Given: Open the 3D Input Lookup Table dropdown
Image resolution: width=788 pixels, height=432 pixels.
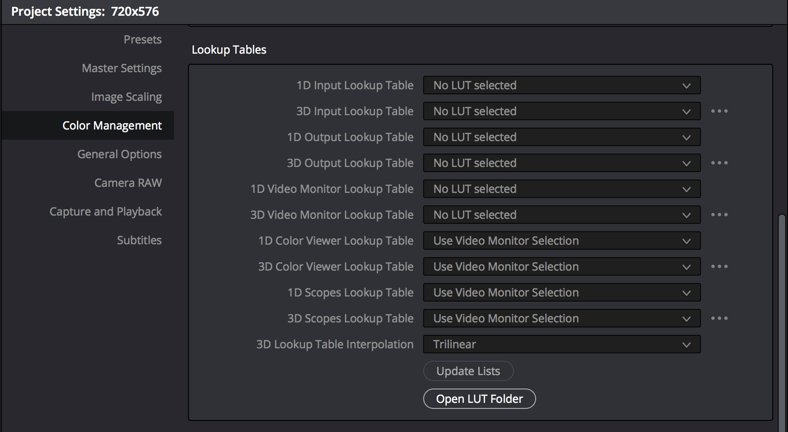Looking at the screenshot, I should (x=562, y=111).
